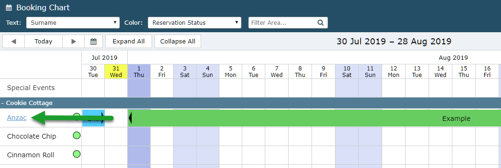This screenshot has width=501, height=168.
Task: Open the Anzac area link
Action: pos(17,118)
